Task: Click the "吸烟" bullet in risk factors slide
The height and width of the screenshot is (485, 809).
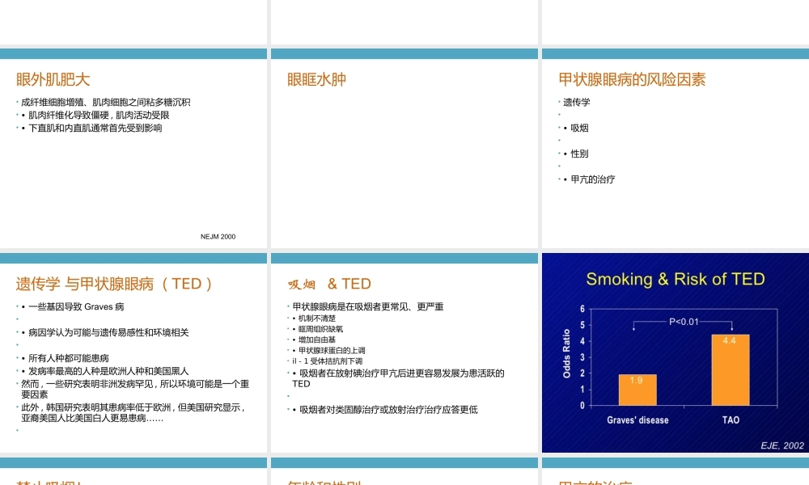Action: 578,128
